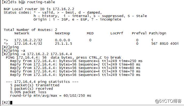Click the 51CTO watermark in the corner
Image resolution: width=184 pixels, height=106 pixels.
click(x=168, y=101)
